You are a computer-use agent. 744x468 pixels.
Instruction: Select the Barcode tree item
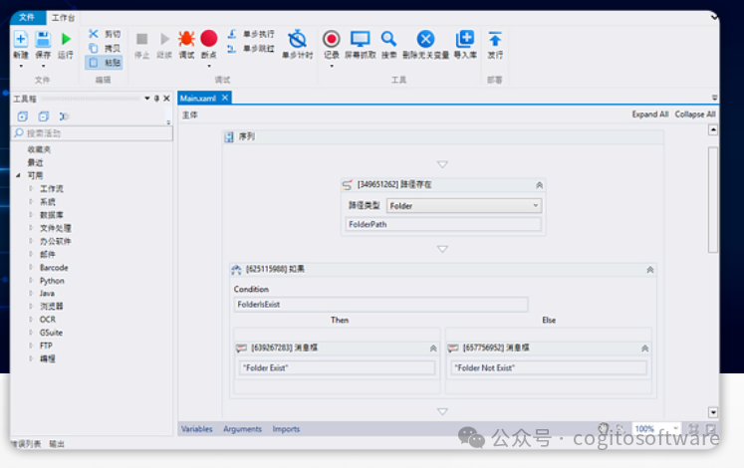pos(54,268)
